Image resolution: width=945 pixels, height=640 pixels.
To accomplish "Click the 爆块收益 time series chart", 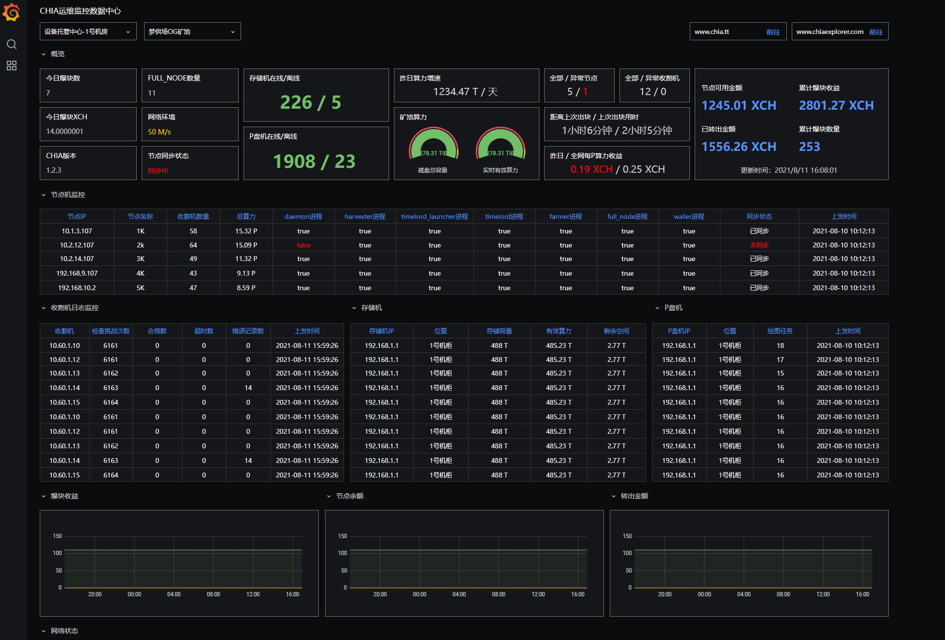I will pos(179,563).
